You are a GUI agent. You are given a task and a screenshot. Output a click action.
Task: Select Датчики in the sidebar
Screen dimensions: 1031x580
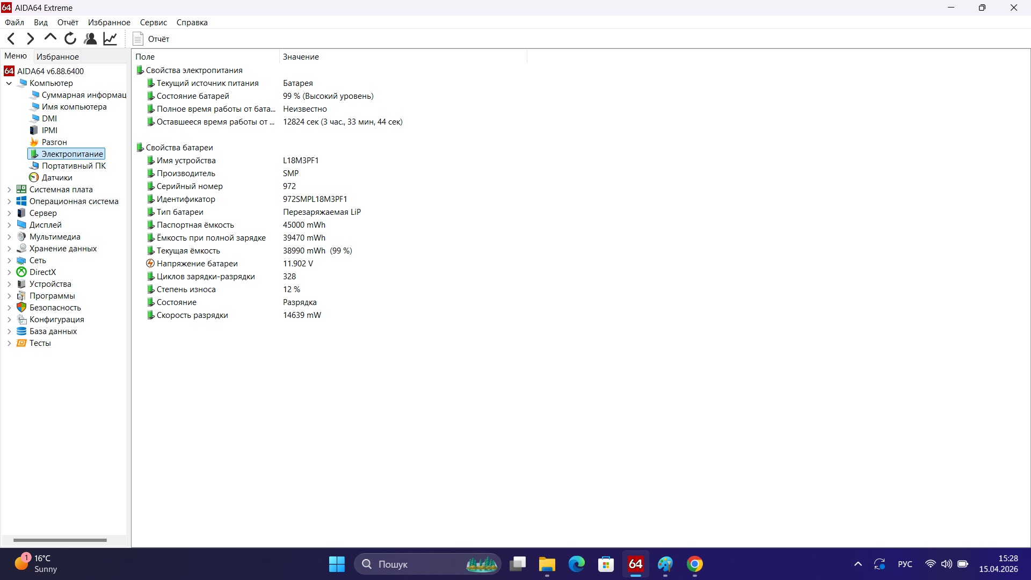pos(56,177)
